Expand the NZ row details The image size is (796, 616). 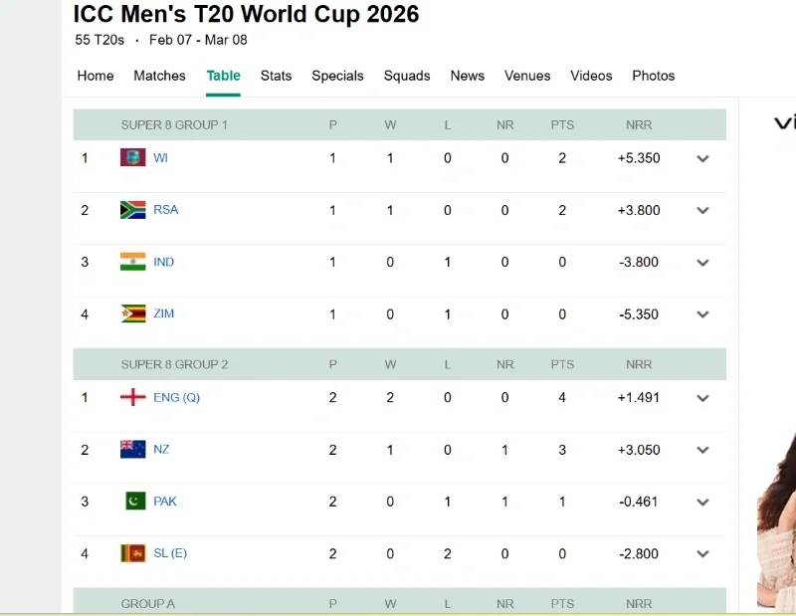pos(702,450)
